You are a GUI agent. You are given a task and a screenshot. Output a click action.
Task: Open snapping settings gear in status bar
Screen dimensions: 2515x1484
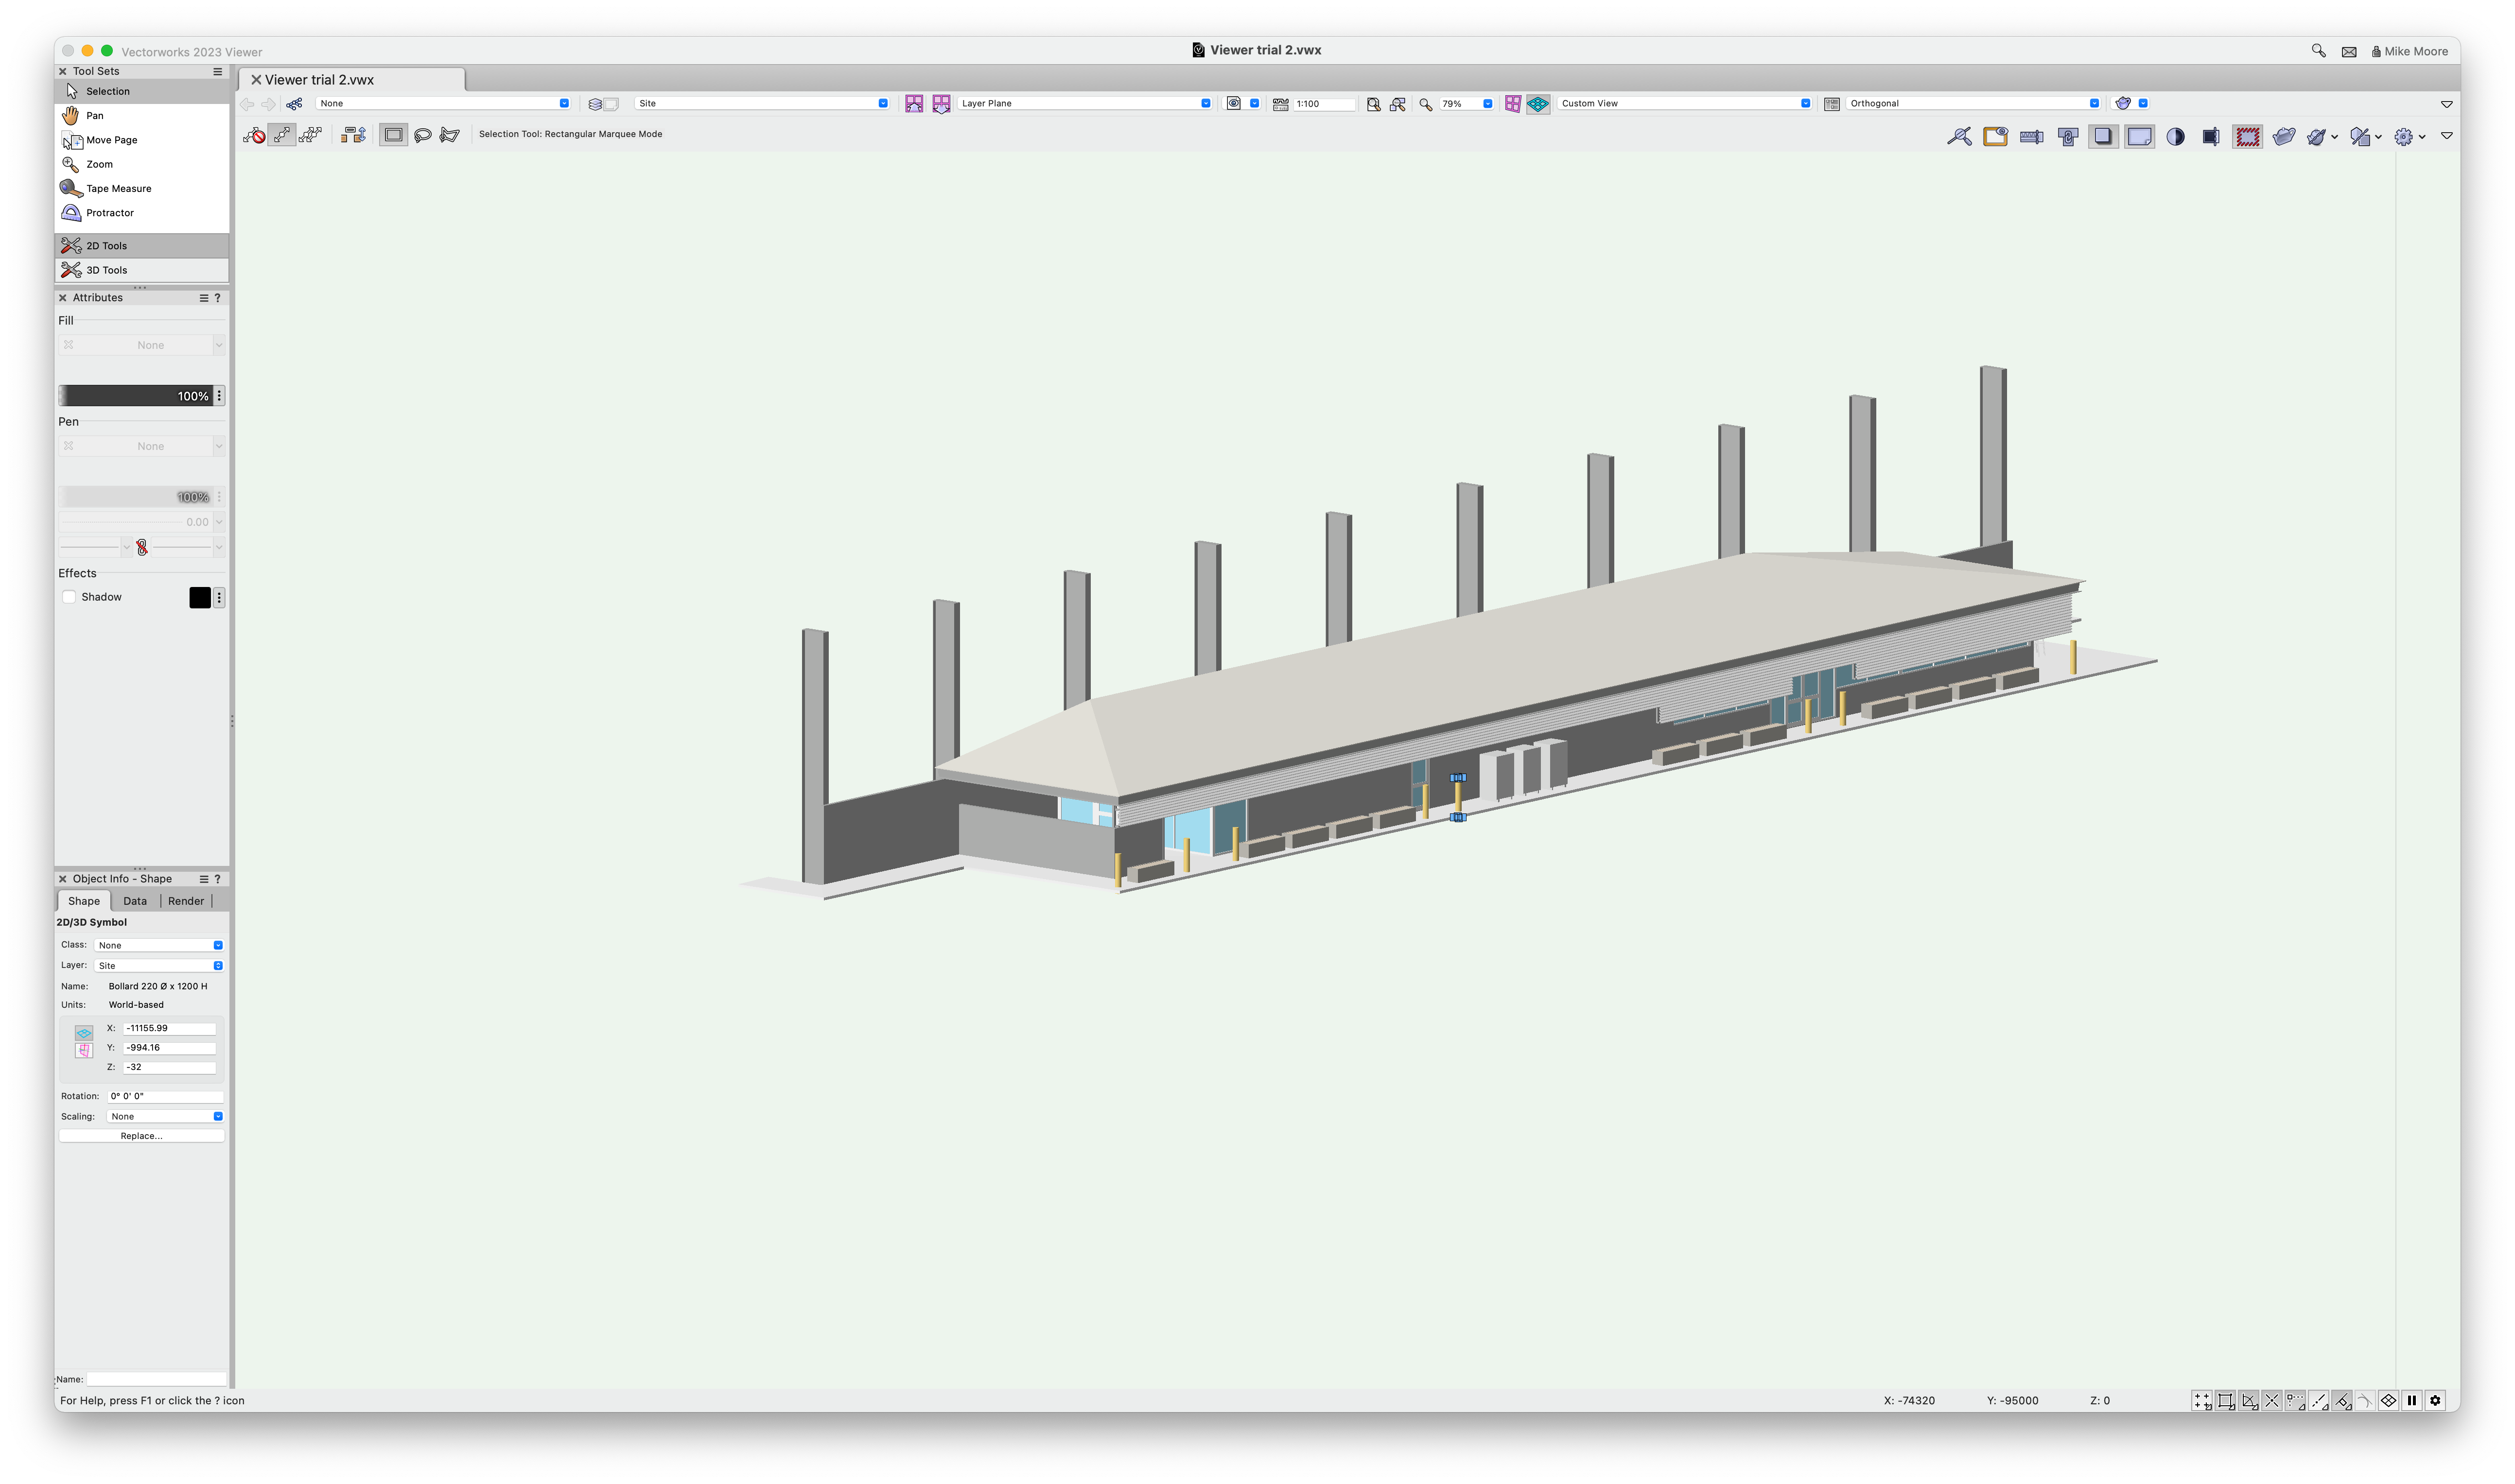tap(2436, 1402)
